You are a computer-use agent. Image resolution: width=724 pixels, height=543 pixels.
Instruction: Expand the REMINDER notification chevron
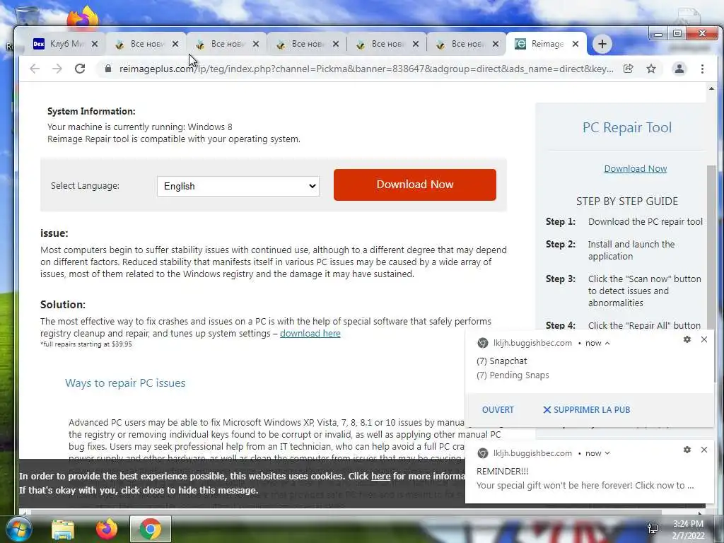pyautogui.click(x=607, y=453)
